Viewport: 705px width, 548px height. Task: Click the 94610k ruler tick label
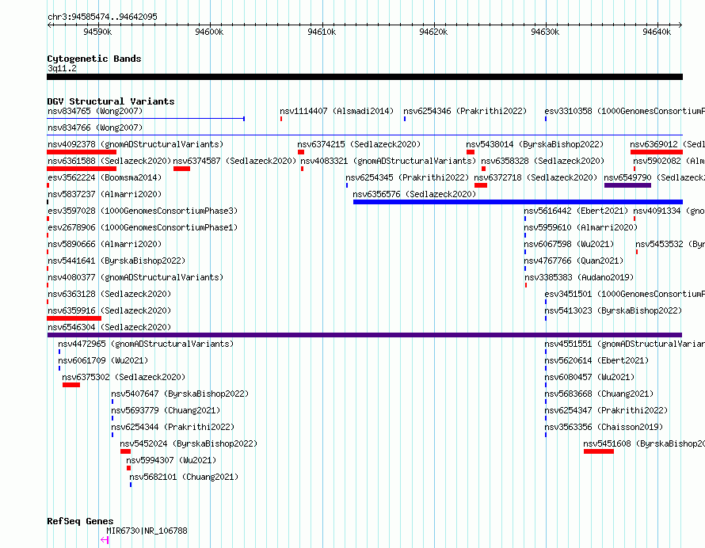[x=322, y=32]
